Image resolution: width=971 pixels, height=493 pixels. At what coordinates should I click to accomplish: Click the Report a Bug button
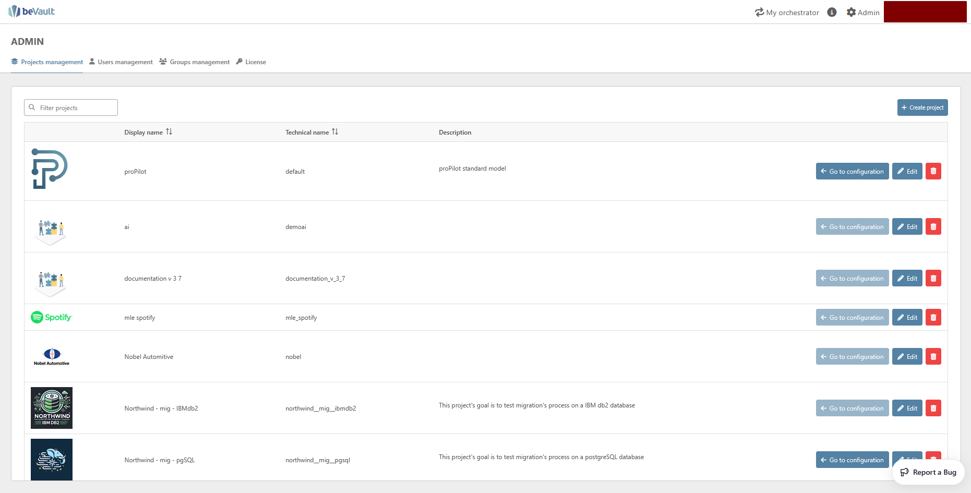coord(928,472)
